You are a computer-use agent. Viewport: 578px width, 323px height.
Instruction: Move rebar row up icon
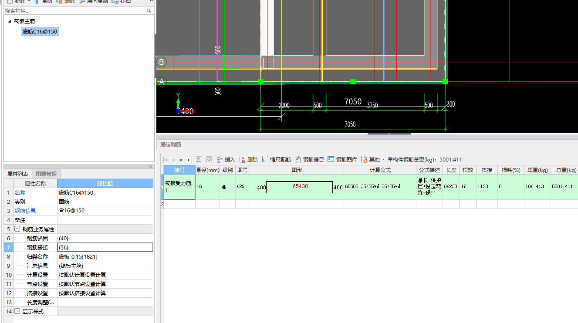point(199,159)
